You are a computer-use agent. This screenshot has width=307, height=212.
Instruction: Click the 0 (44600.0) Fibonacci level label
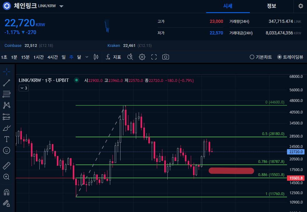pos(275,102)
